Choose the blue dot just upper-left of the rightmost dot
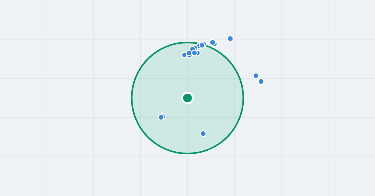 256,76
